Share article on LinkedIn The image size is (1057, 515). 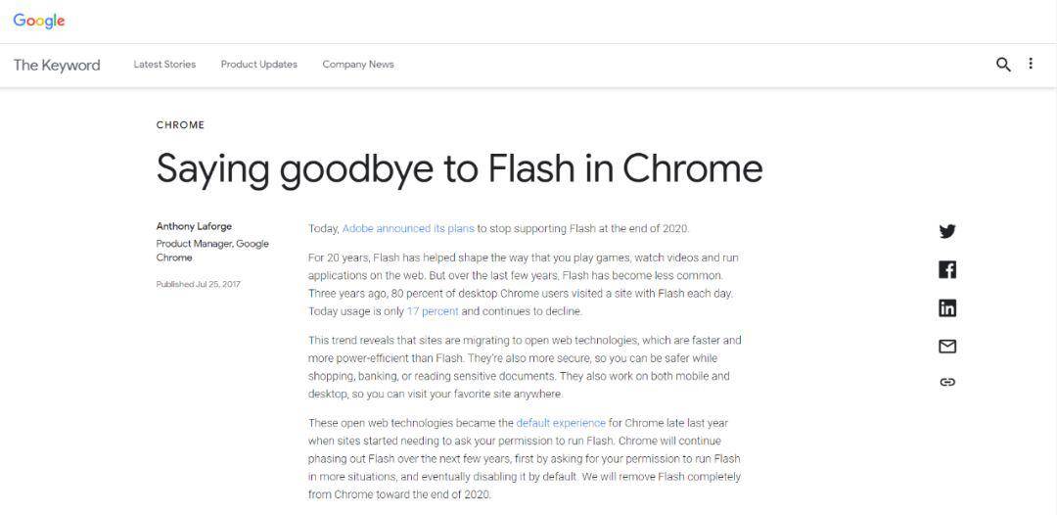point(947,308)
